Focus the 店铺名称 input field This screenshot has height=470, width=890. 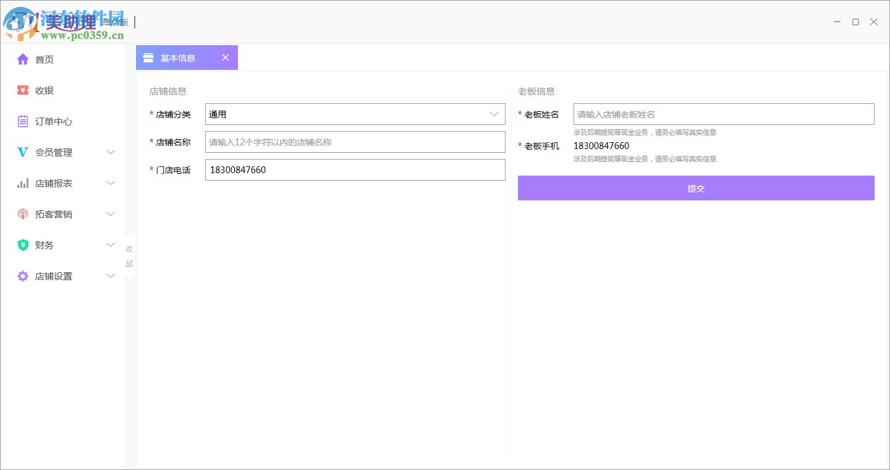tap(355, 142)
